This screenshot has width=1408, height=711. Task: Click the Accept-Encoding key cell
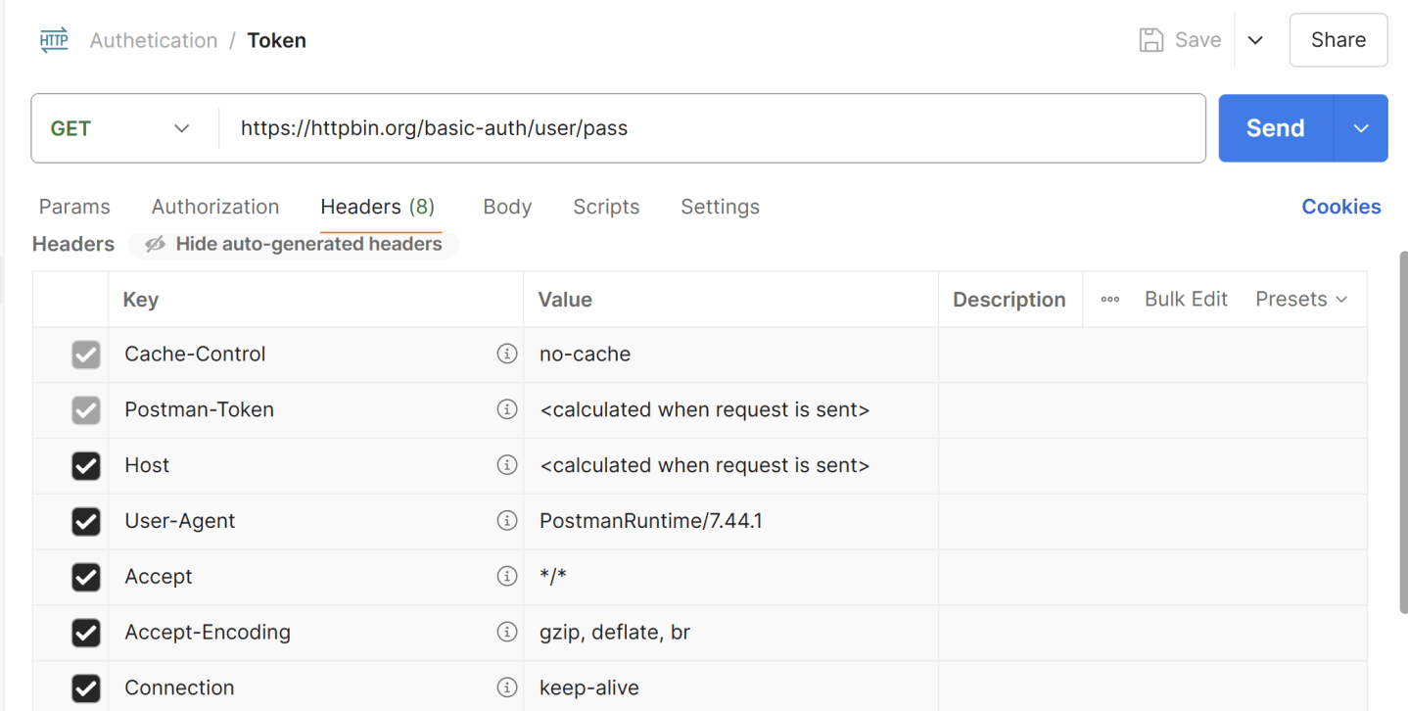click(316, 633)
